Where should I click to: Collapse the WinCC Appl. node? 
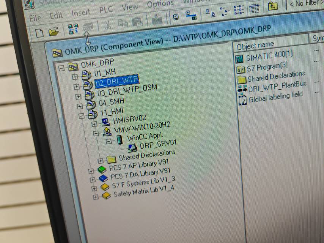point(109,141)
